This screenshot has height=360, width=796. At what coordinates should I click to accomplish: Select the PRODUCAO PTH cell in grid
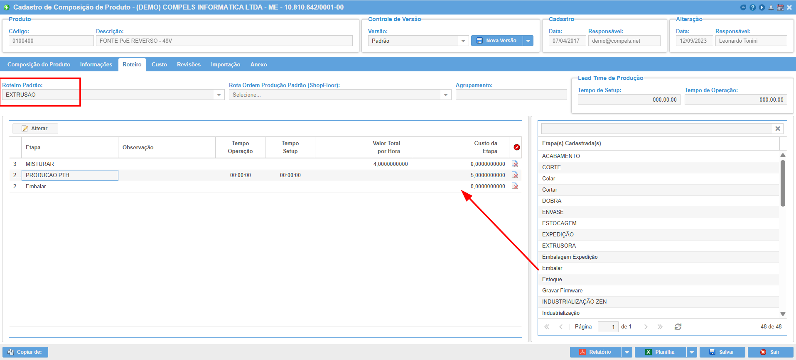[70, 175]
